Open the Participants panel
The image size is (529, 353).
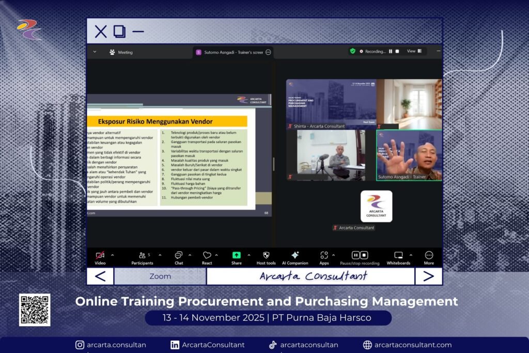(142, 255)
